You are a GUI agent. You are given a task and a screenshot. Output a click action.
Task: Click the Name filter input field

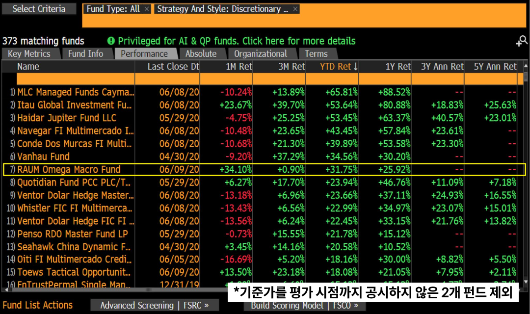pos(76,79)
